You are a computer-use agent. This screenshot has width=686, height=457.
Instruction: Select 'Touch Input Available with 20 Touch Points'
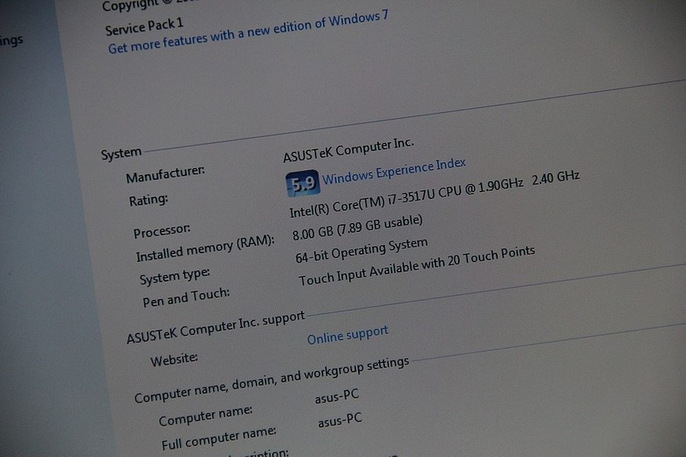(x=416, y=266)
